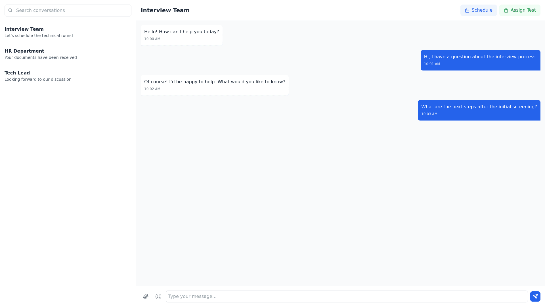Click the 'next steps after initial screening' message
This screenshot has width=545, height=307.
click(479, 107)
